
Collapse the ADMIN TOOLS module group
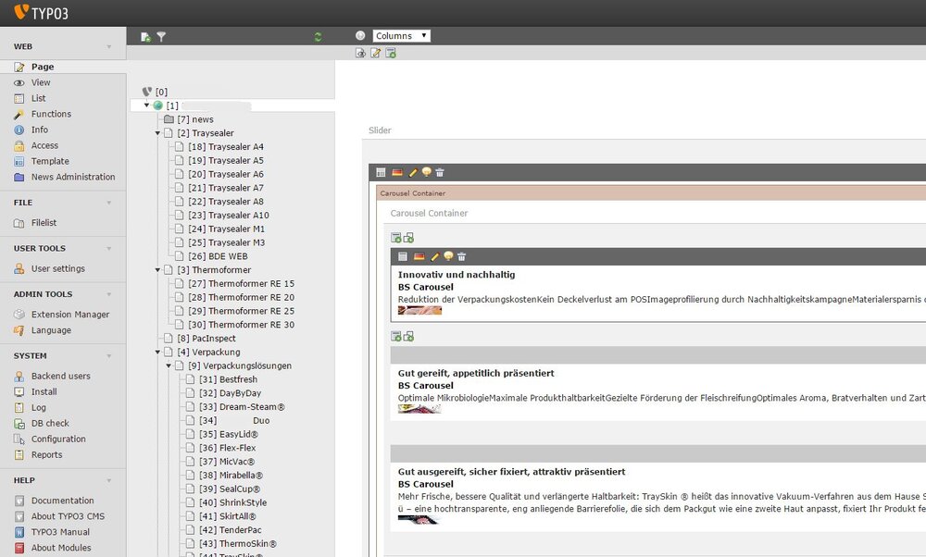pyautogui.click(x=109, y=294)
